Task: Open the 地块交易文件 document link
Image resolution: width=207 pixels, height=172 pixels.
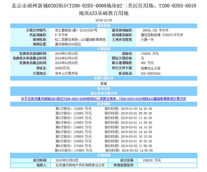Action: point(103,98)
